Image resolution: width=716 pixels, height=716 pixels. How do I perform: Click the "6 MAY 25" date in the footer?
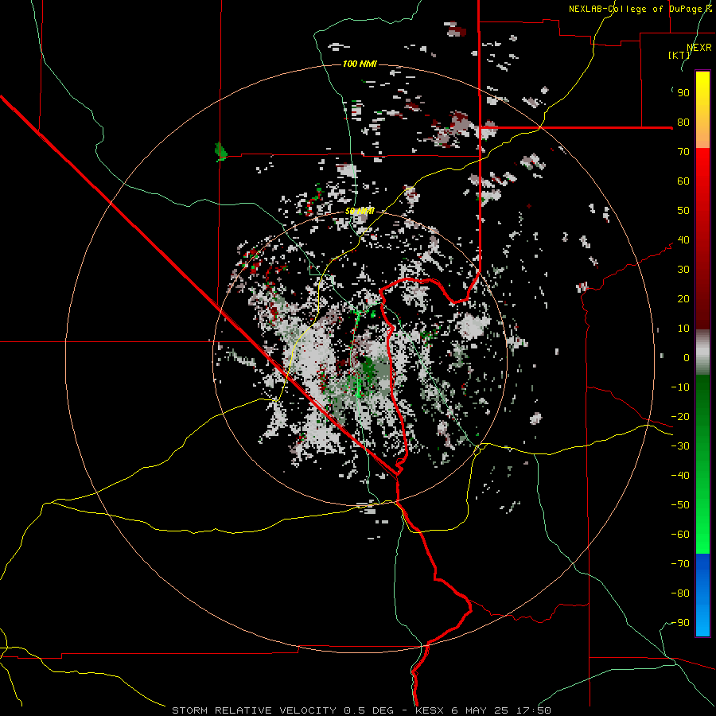pyautogui.click(x=480, y=710)
